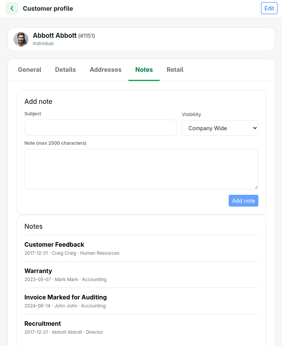The height and width of the screenshot is (346, 282).
Task: Switch to the Addresses tab
Action: click(106, 70)
